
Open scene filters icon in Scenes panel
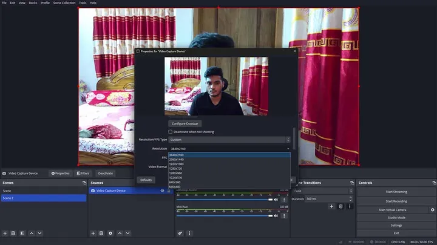tap(22, 233)
